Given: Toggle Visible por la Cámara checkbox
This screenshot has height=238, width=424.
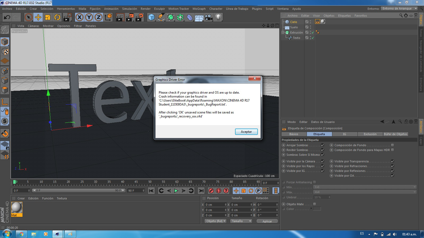Looking at the screenshot, I should 323,161.
